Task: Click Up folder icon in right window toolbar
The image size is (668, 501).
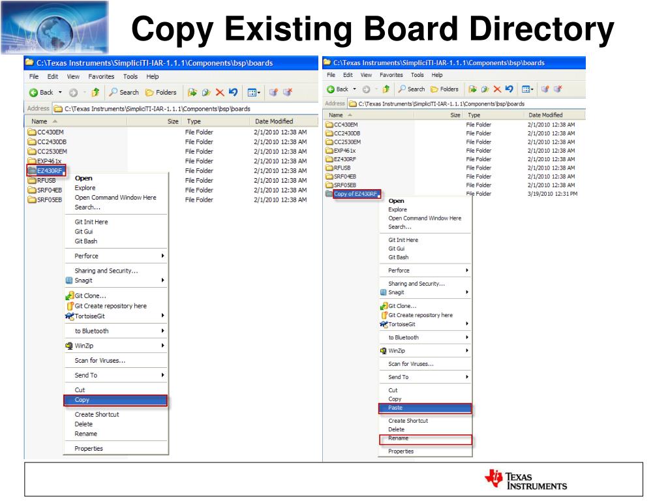Action: pos(386,89)
